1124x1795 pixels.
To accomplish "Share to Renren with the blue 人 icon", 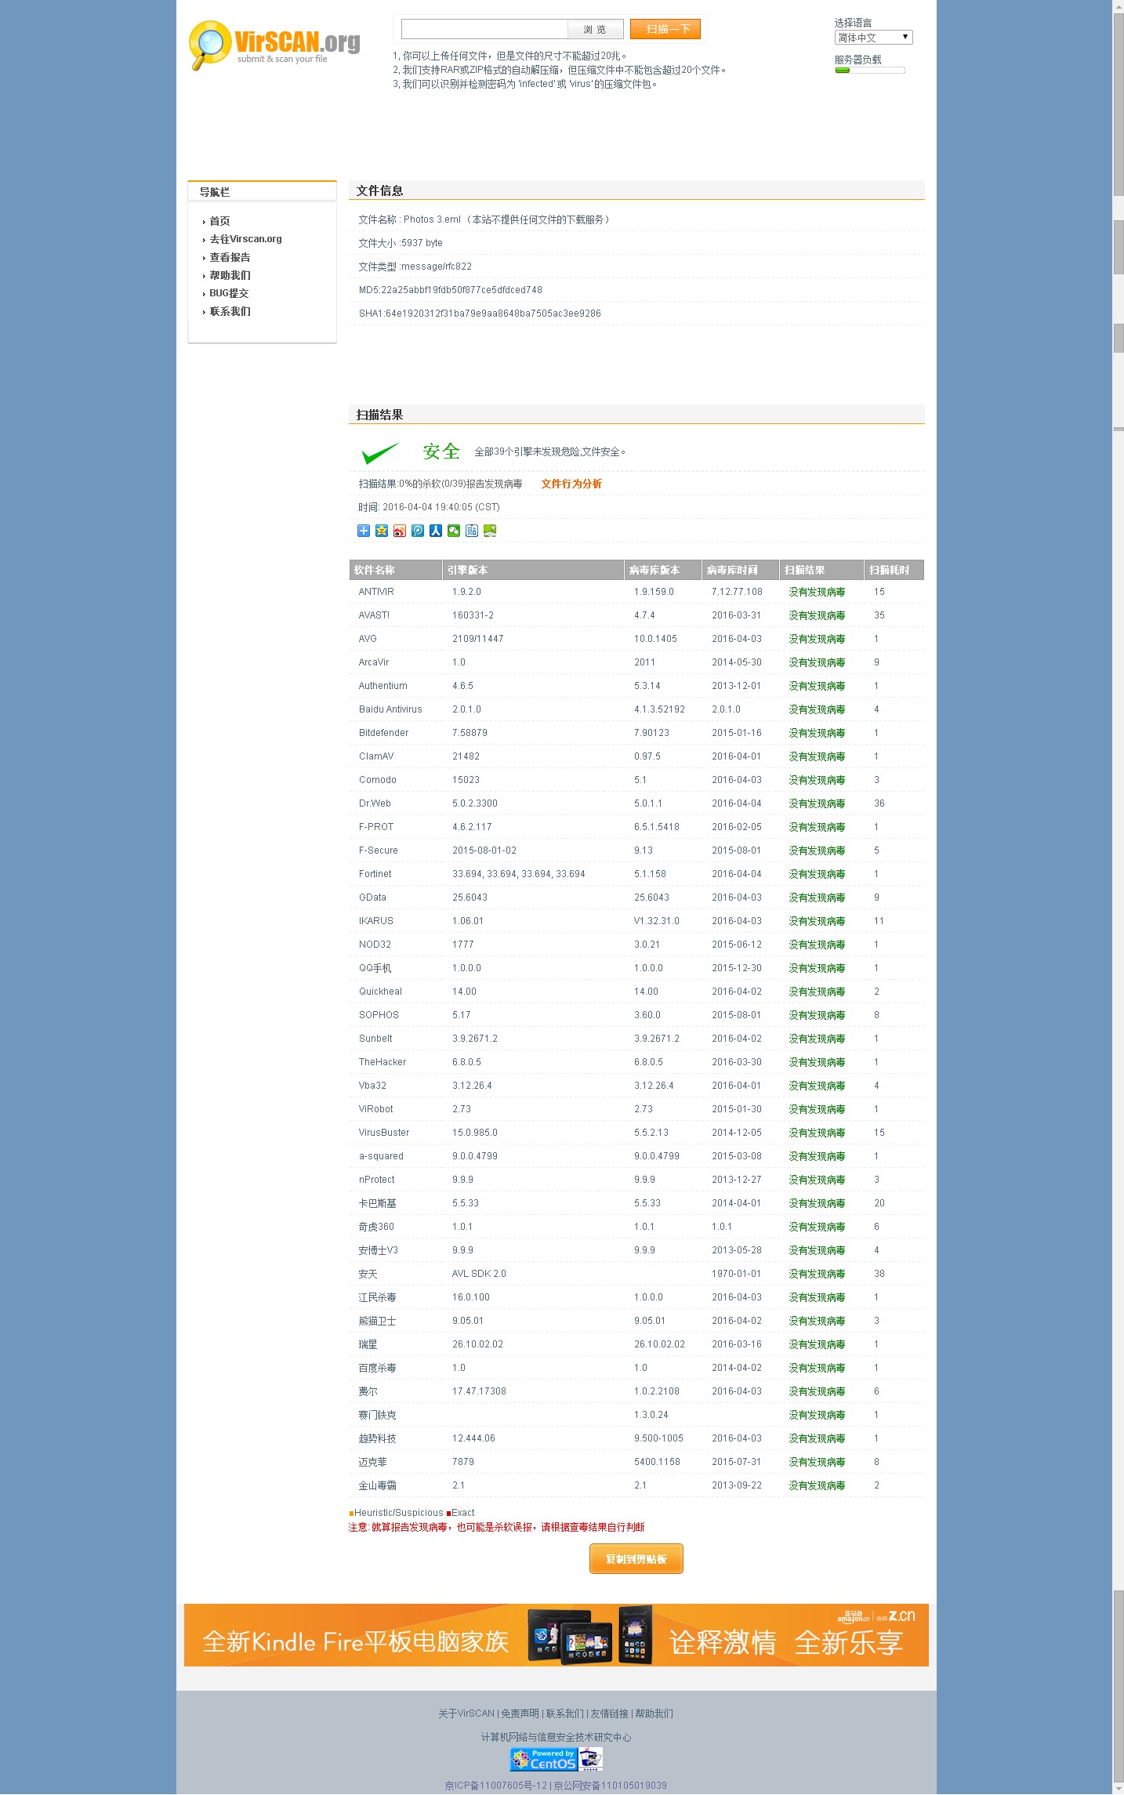I will [x=436, y=531].
